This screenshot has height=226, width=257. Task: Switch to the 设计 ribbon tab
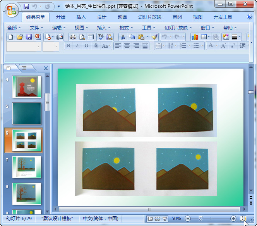coord(102,17)
